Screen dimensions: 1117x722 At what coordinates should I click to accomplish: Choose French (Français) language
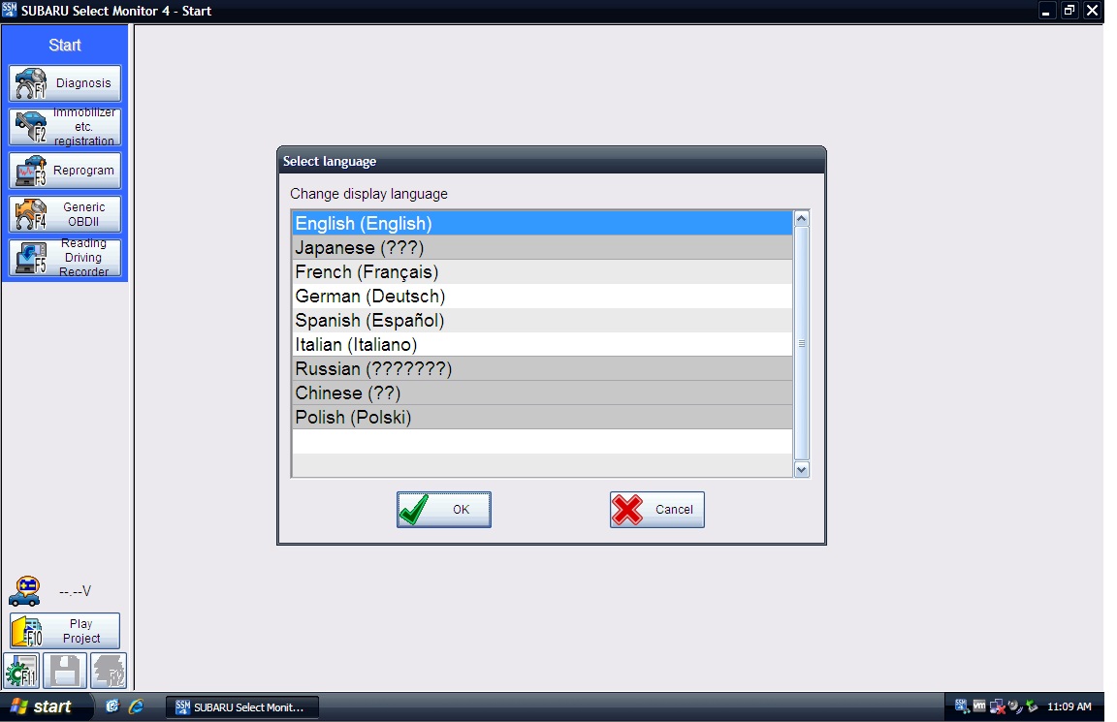[542, 272]
